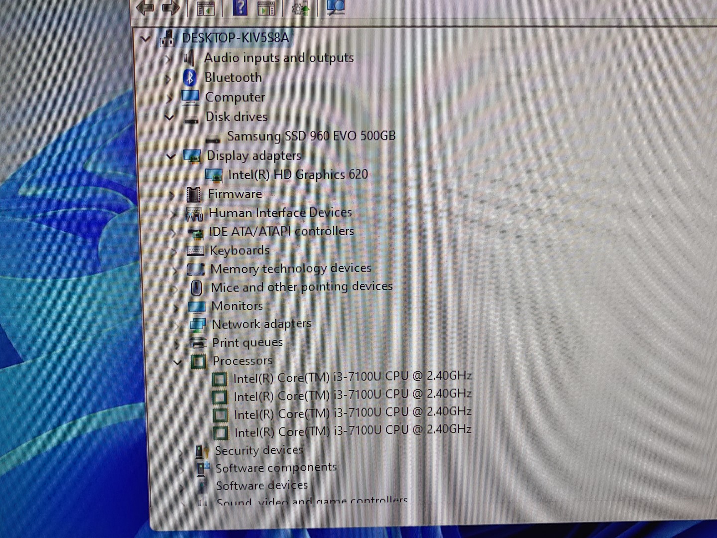The width and height of the screenshot is (717, 538).
Task: Click the Audio inputs and outputs speaker icon
Action: (x=189, y=58)
